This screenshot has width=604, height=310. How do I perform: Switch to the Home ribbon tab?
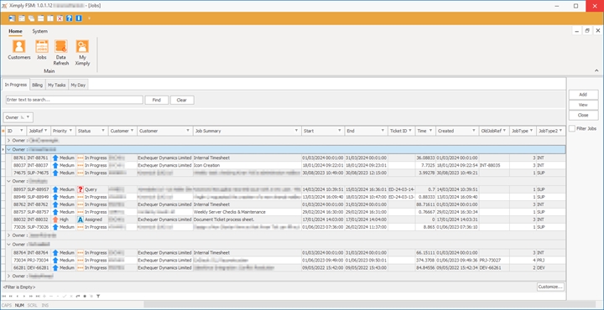[x=15, y=31]
